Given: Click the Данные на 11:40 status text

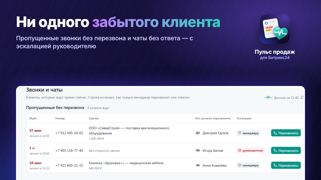Looking at the screenshot, I should click(x=286, y=98).
